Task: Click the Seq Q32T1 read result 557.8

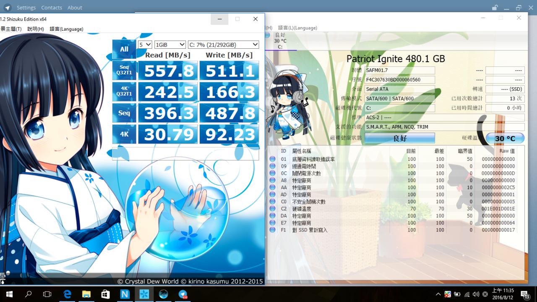Action: tap(168, 71)
